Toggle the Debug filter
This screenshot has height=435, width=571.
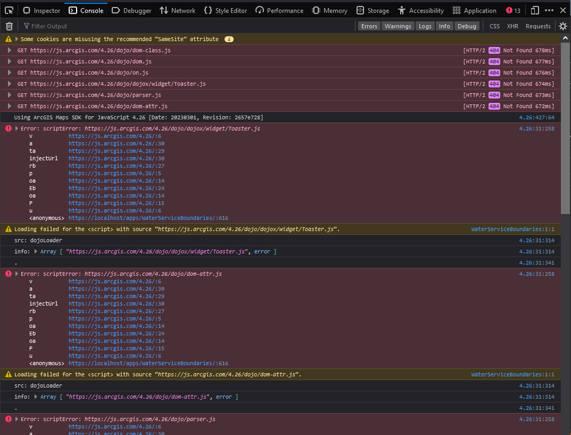click(x=467, y=26)
